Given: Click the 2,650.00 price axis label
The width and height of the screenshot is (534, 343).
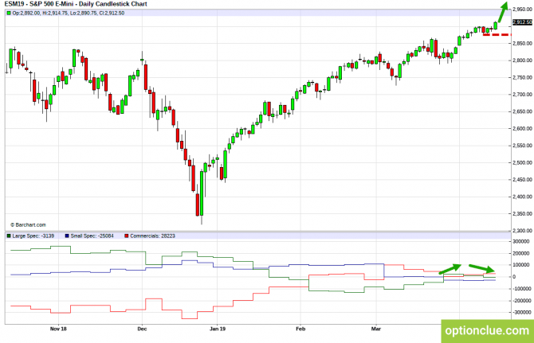Looking at the screenshot, I should point(522,111).
